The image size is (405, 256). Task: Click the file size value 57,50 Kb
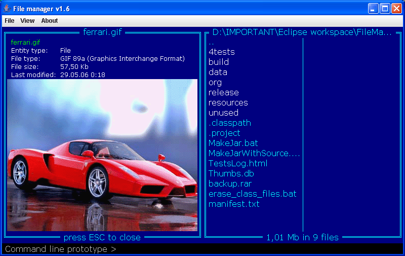[x=74, y=67]
